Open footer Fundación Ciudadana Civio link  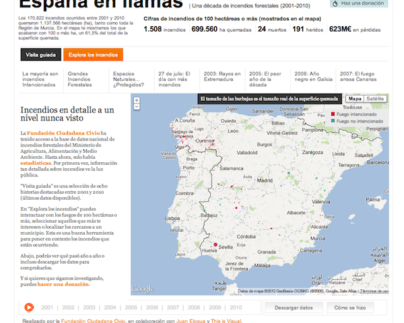93,321
